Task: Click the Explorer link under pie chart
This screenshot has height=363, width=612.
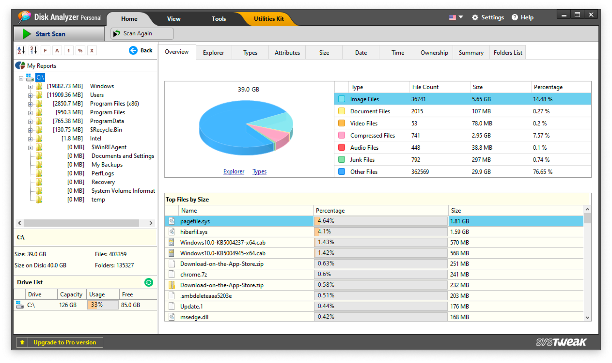Action: pos(234,171)
